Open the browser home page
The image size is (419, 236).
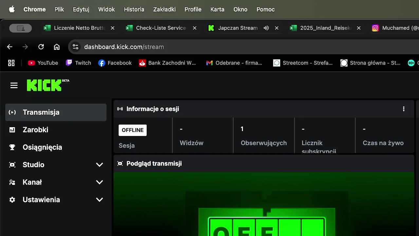tap(57, 47)
